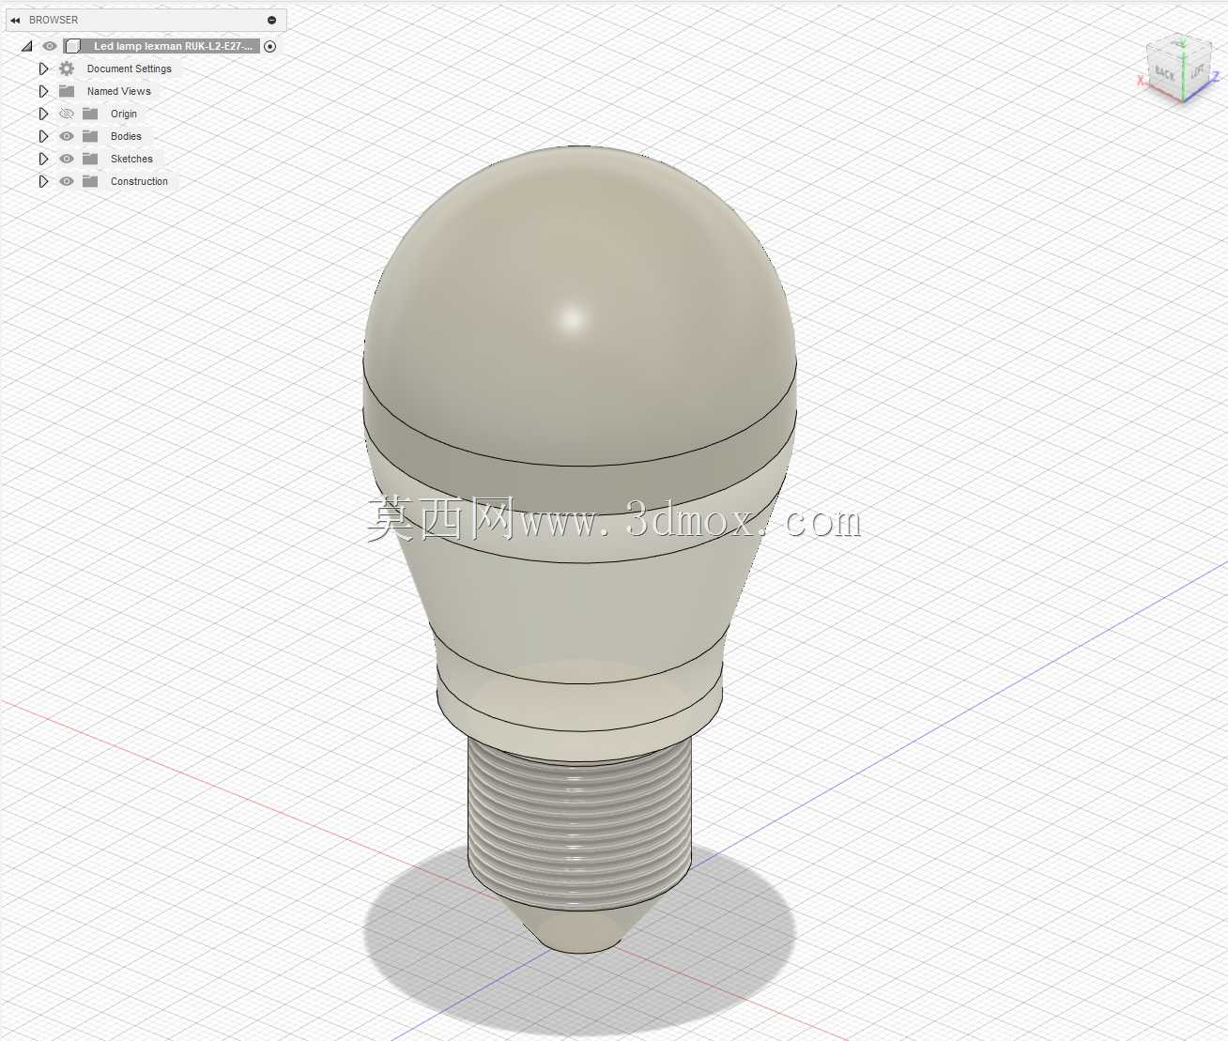1228x1041 pixels.
Task: Click the BACK face of the ViewCube
Action: 1164,72
